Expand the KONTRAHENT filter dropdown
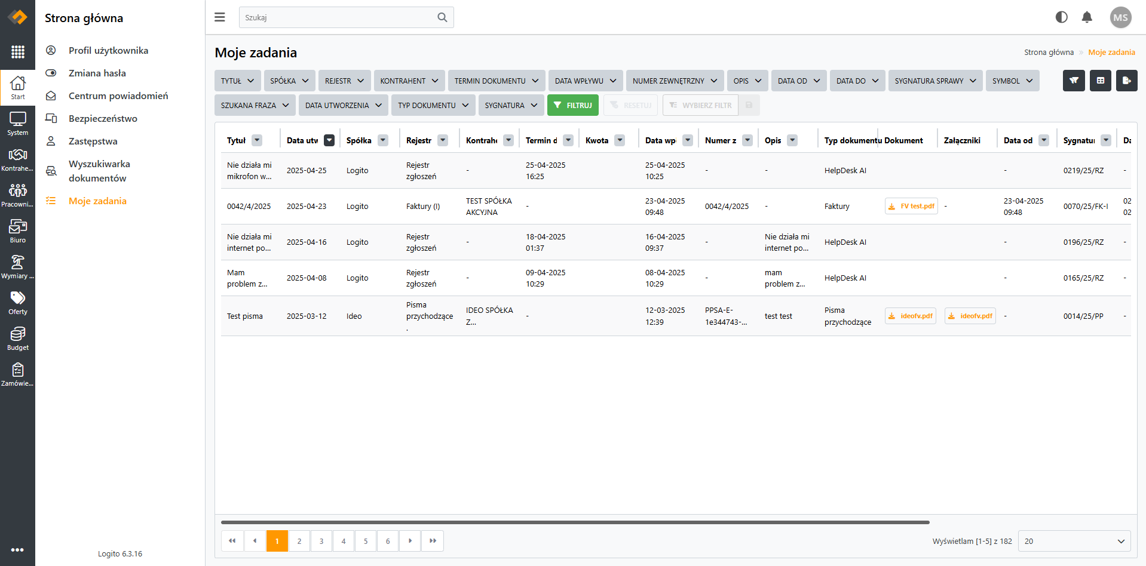This screenshot has width=1146, height=566. pos(409,81)
